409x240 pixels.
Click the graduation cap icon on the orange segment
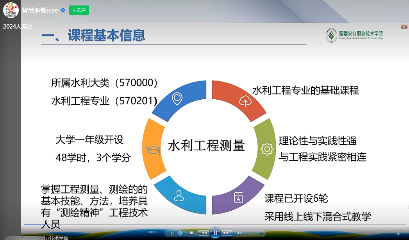click(x=151, y=149)
